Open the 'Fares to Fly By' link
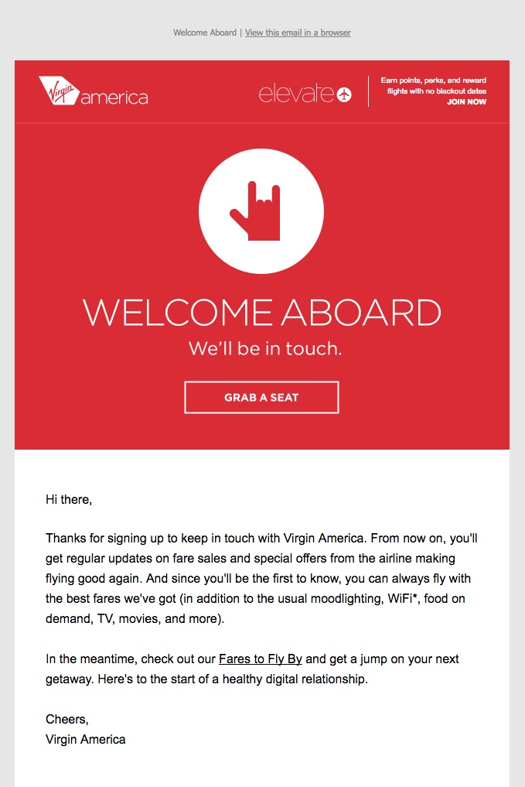The image size is (525, 787). tap(261, 659)
